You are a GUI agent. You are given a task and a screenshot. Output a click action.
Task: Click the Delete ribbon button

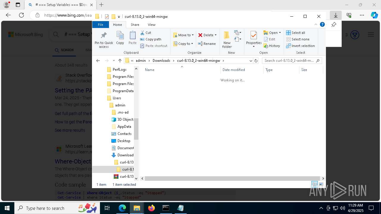[x=207, y=35]
